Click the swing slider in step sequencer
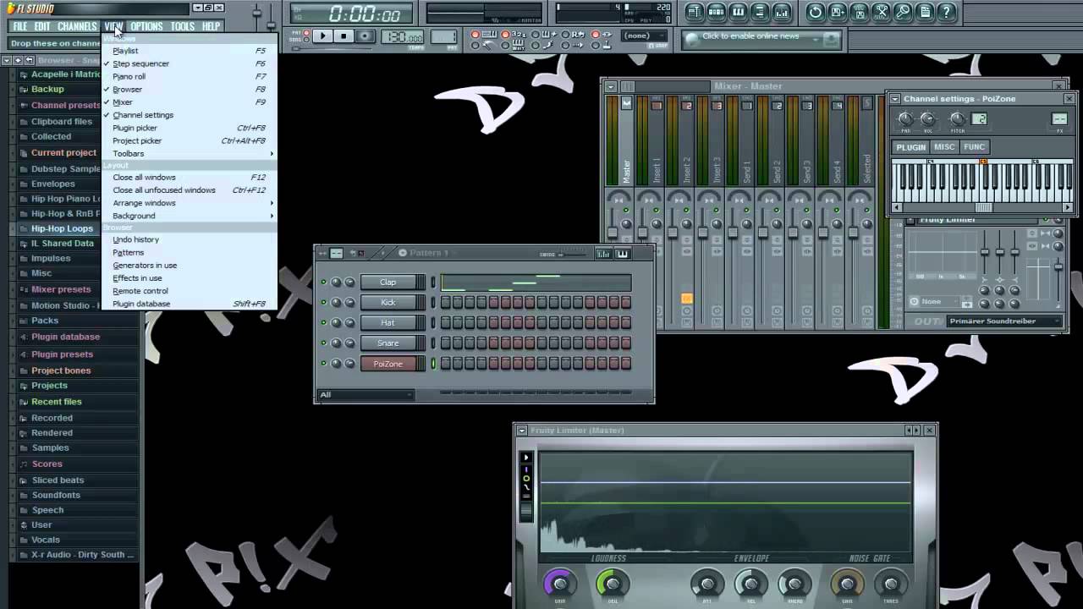Viewport: 1083px width, 609px height. coord(573,254)
